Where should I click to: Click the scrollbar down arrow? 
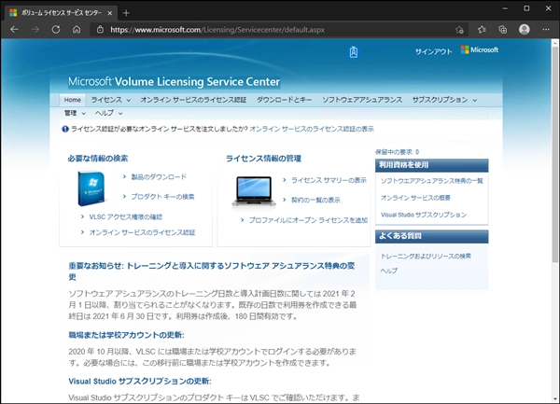[x=555, y=399]
